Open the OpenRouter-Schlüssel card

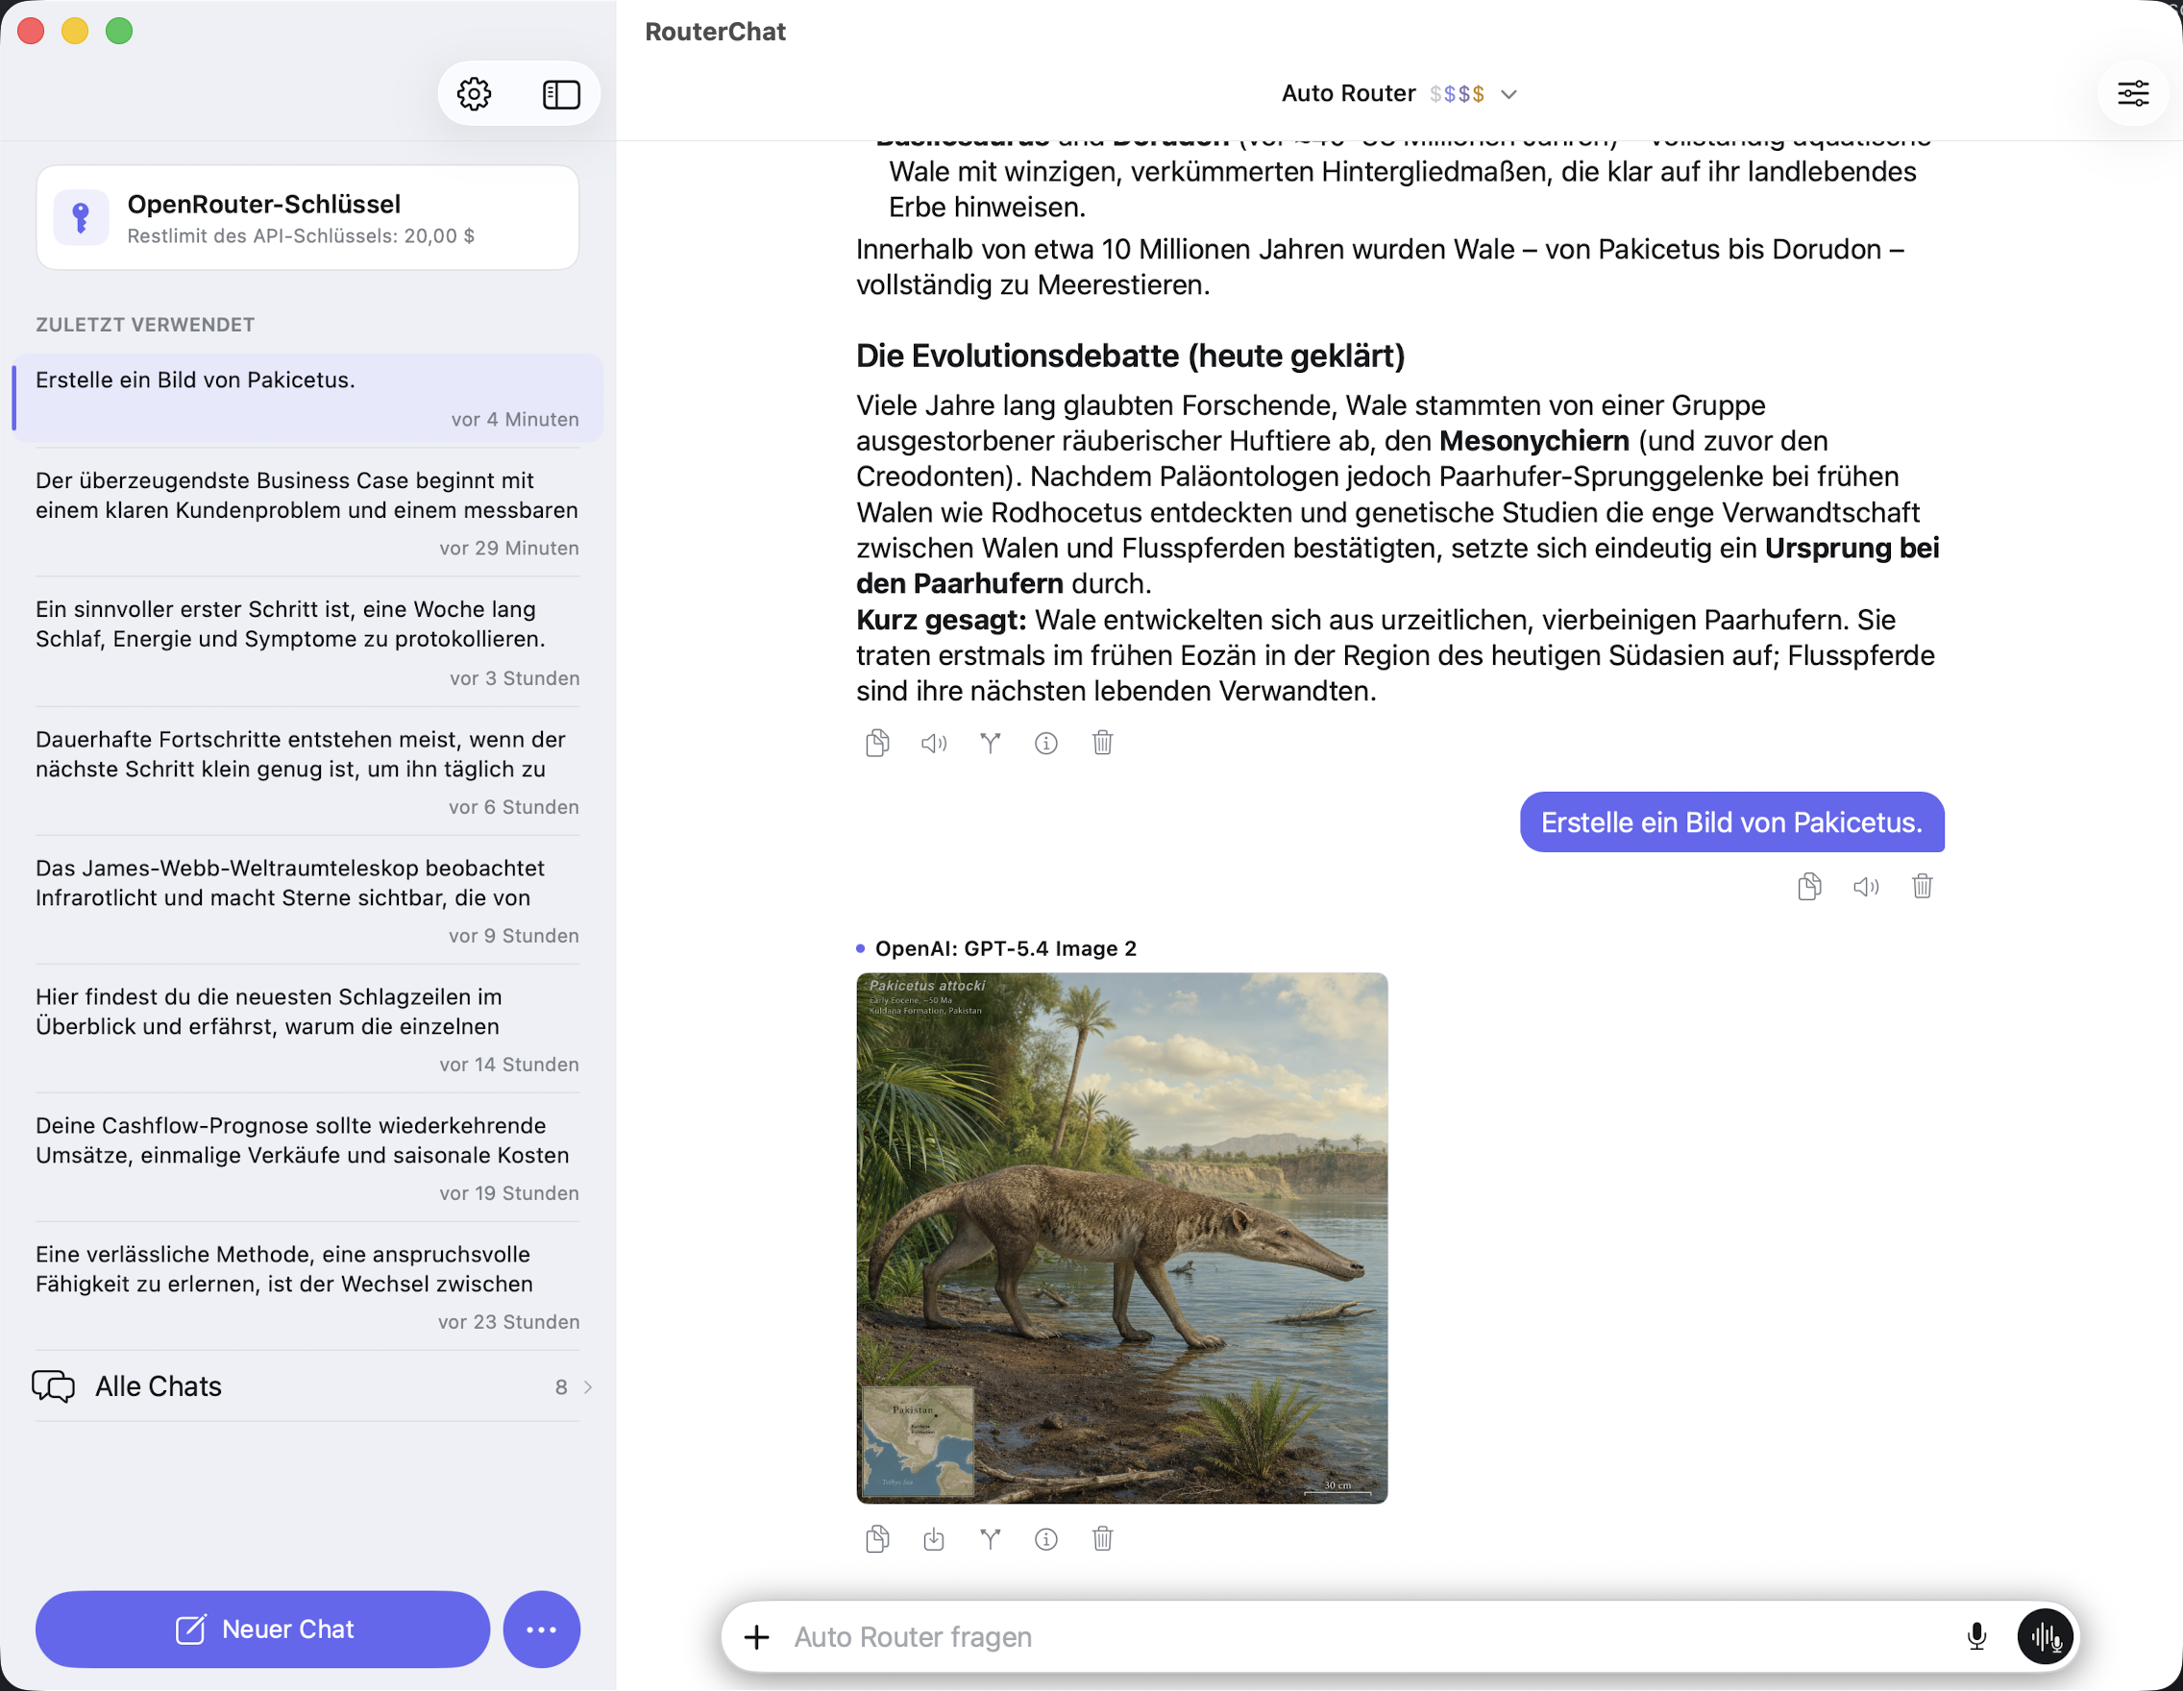[x=307, y=218]
